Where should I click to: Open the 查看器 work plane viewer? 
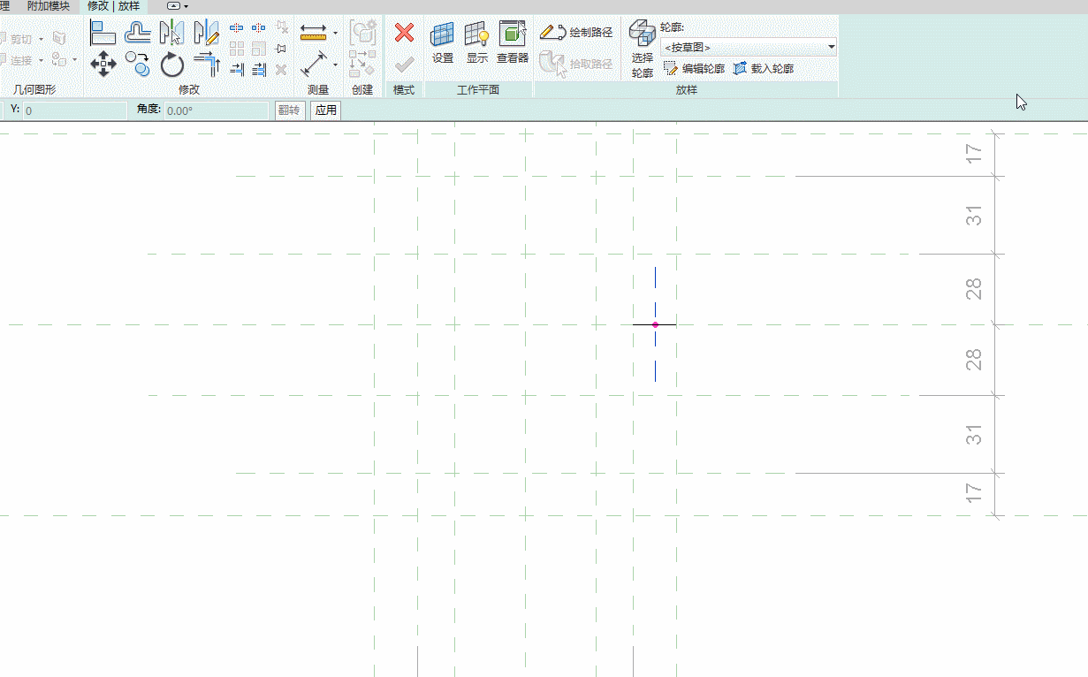point(513,42)
